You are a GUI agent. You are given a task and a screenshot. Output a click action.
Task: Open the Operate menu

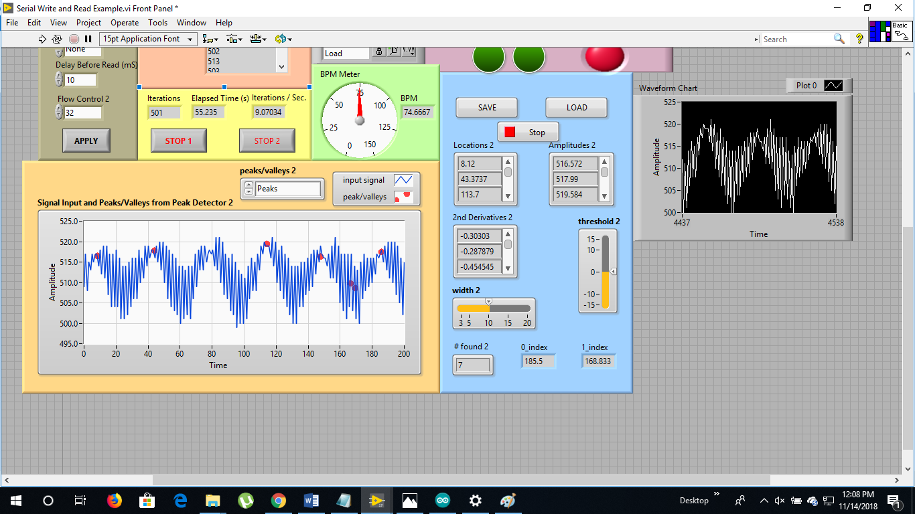(x=125, y=22)
